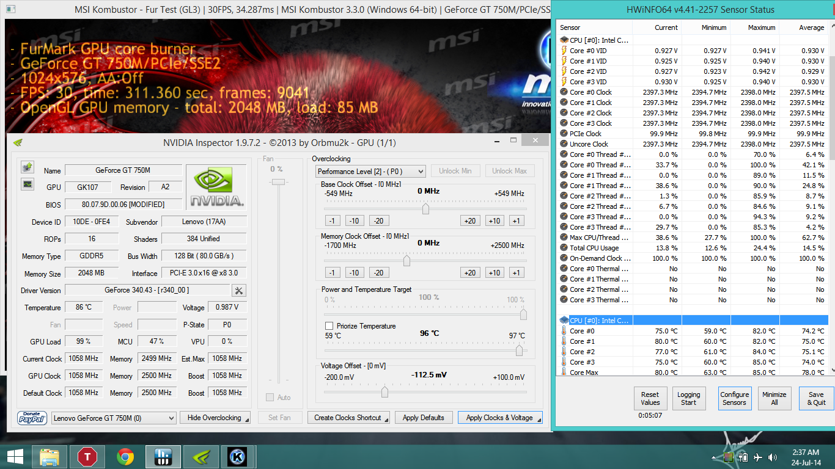The height and width of the screenshot is (469, 835).
Task: Click +20 under Base Clock Offset
Action: point(470,221)
